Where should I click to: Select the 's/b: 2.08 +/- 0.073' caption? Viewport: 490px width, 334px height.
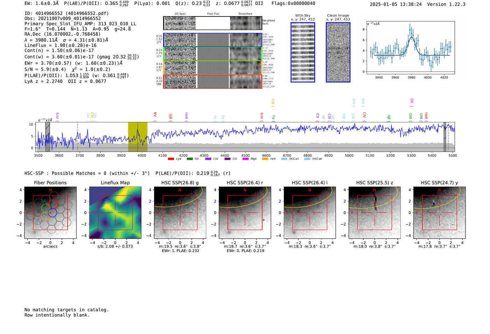click(x=115, y=246)
